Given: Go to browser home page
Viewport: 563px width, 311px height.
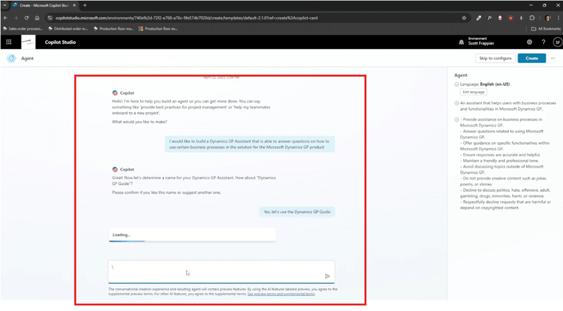Looking at the screenshot, I should (37, 18).
